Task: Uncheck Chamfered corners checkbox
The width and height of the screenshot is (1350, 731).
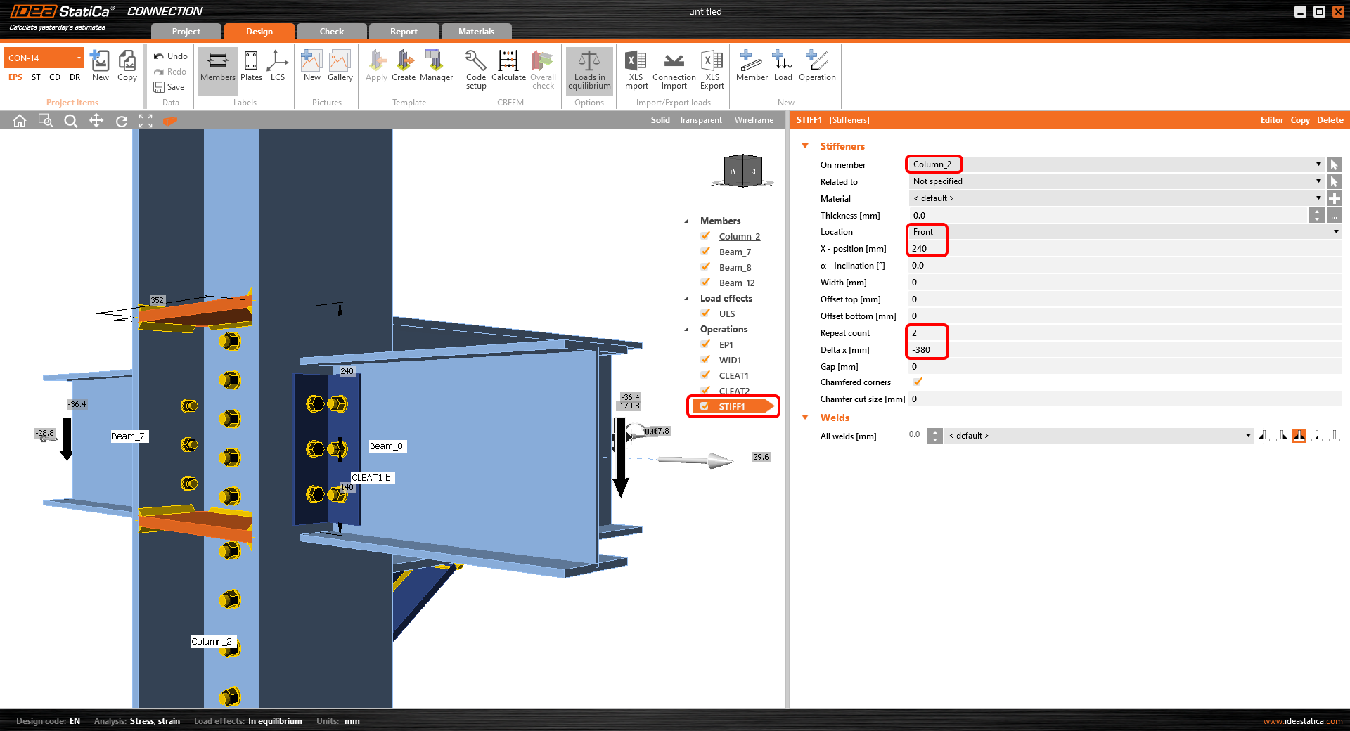Action: point(918,382)
